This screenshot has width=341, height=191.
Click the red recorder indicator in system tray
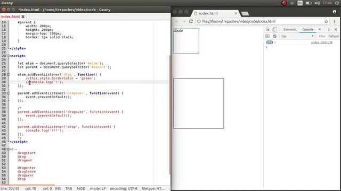point(284,3)
